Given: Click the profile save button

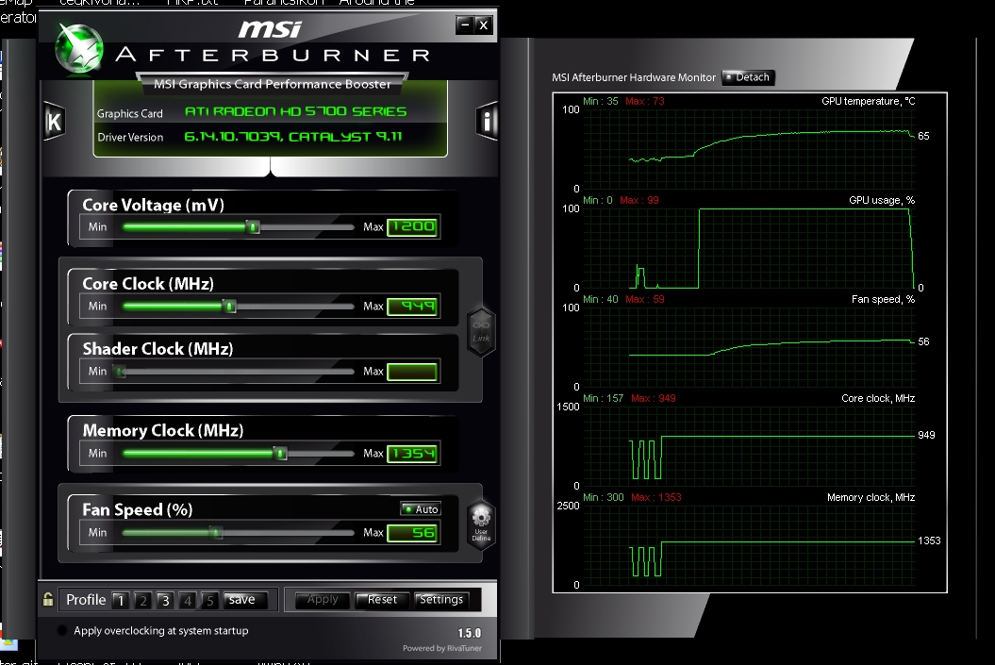Looking at the screenshot, I should pos(245,600).
